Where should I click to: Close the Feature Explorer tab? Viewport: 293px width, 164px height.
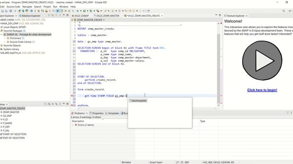click(x=247, y=16)
